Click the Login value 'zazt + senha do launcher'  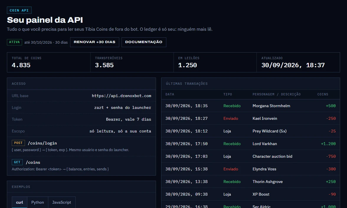point(123,107)
